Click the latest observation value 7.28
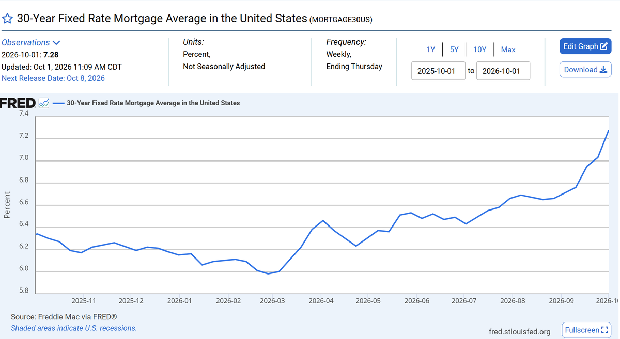Image resolution: width=620 pixels, height=339 pixels. pos(51,54)
